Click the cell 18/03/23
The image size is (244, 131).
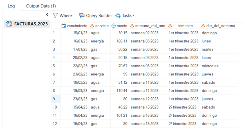pyautogui.click(x=75, y=82)
